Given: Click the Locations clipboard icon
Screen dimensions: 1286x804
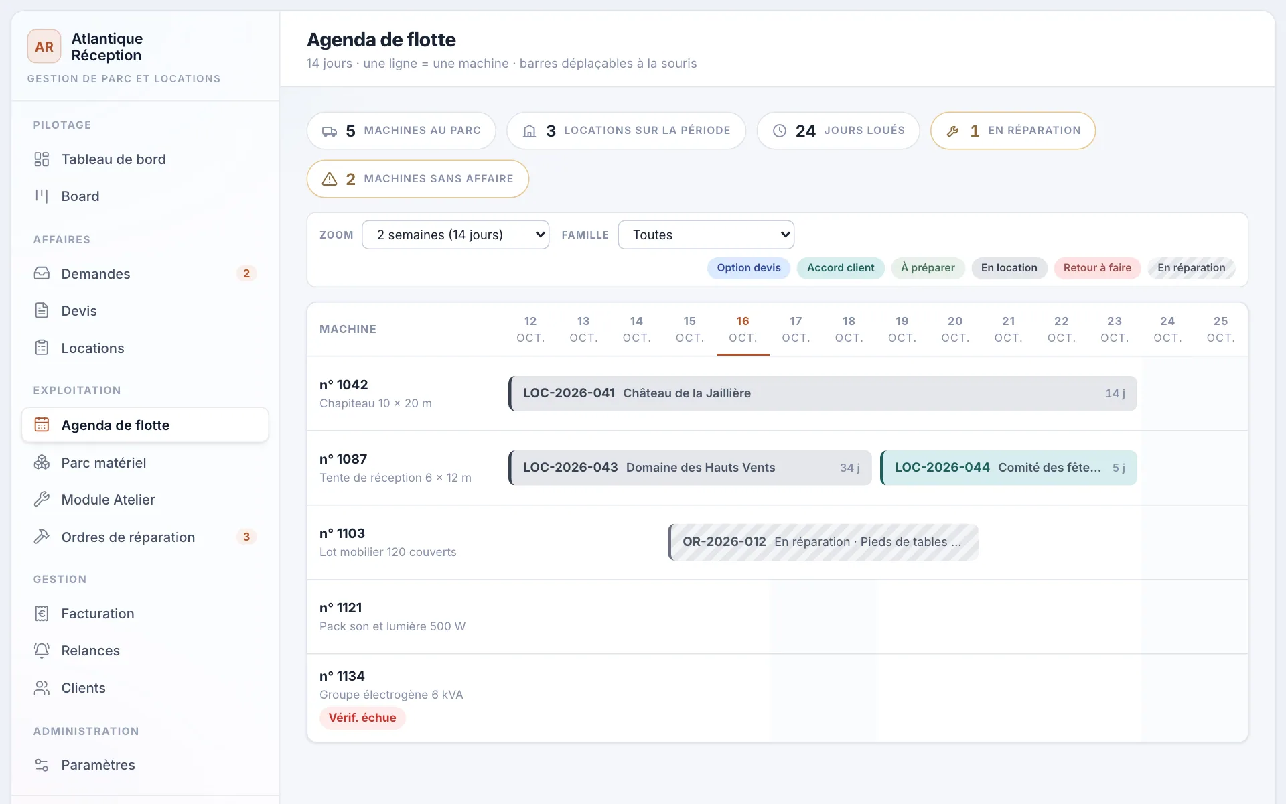Looking at the screenshot, I should click(42, 348).
